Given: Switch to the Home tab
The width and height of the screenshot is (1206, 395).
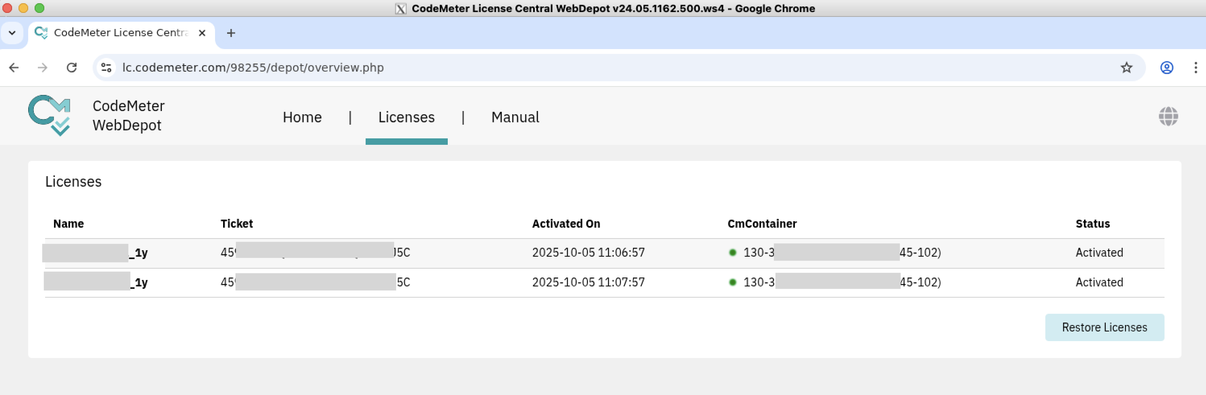Looking at the screenshot, I should 302,117.
